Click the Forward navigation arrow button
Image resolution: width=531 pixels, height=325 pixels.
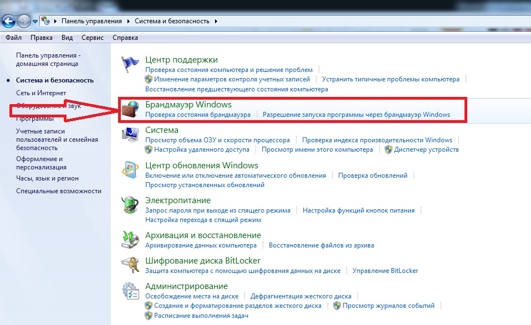tap(24, 21)
